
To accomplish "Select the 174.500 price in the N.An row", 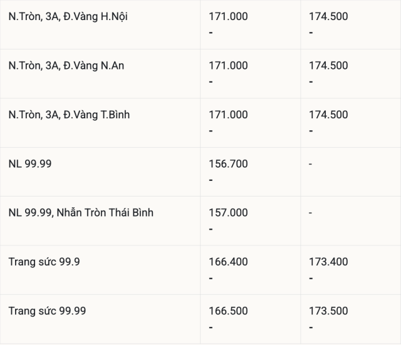I will pos(328,66).
